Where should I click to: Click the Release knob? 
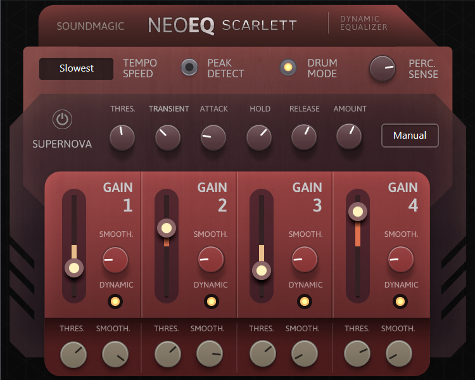pos(304,137)
